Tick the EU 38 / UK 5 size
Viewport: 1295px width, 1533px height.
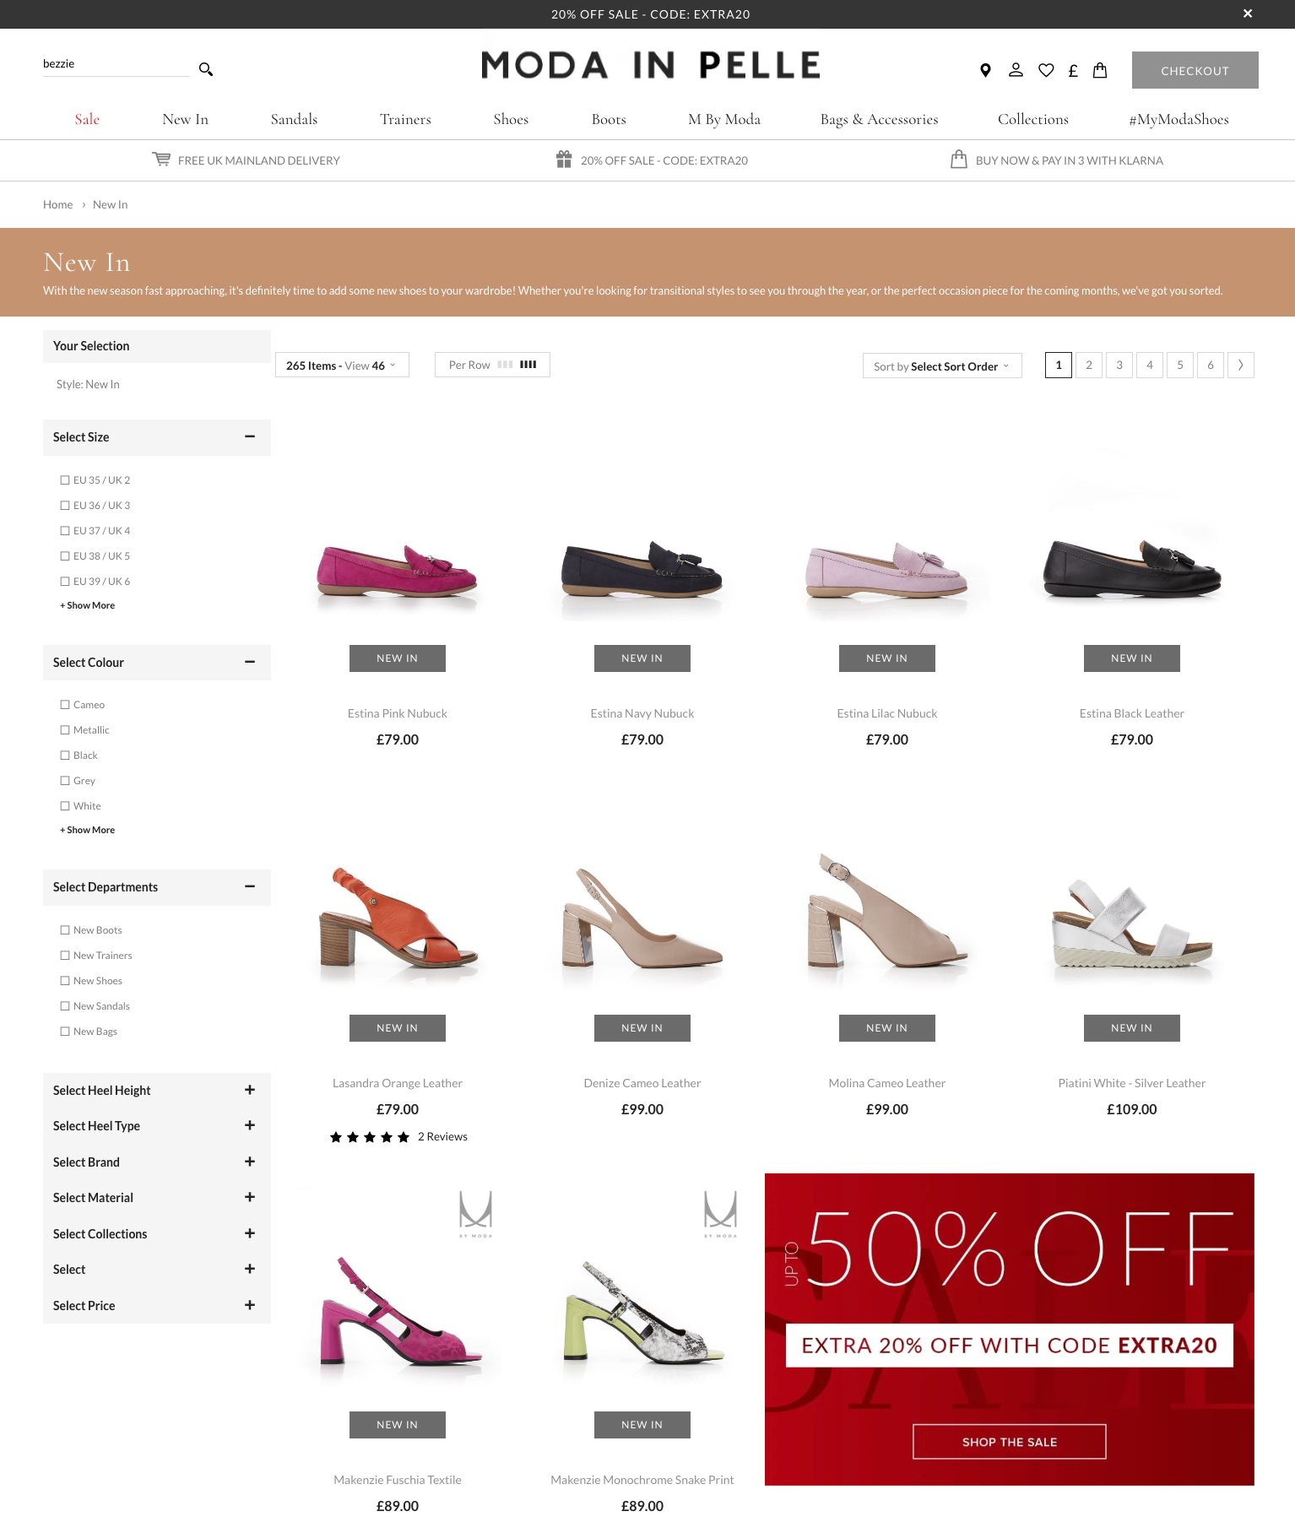pos(65,556)
